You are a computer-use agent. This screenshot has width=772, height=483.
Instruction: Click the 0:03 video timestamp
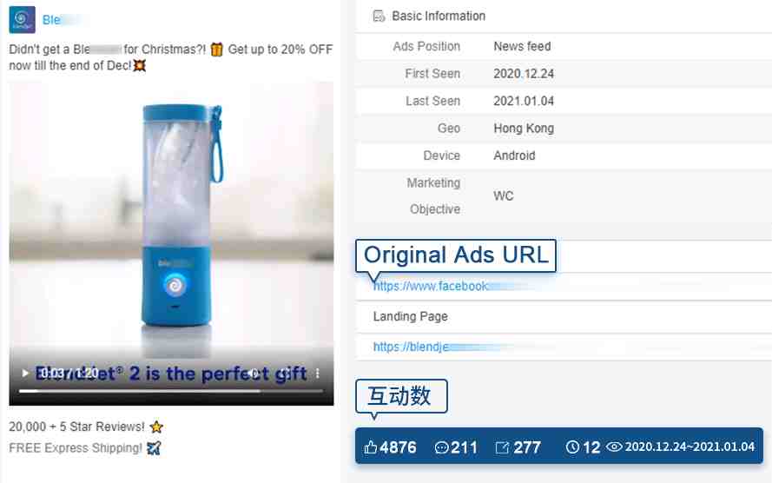tap(52, 374)
